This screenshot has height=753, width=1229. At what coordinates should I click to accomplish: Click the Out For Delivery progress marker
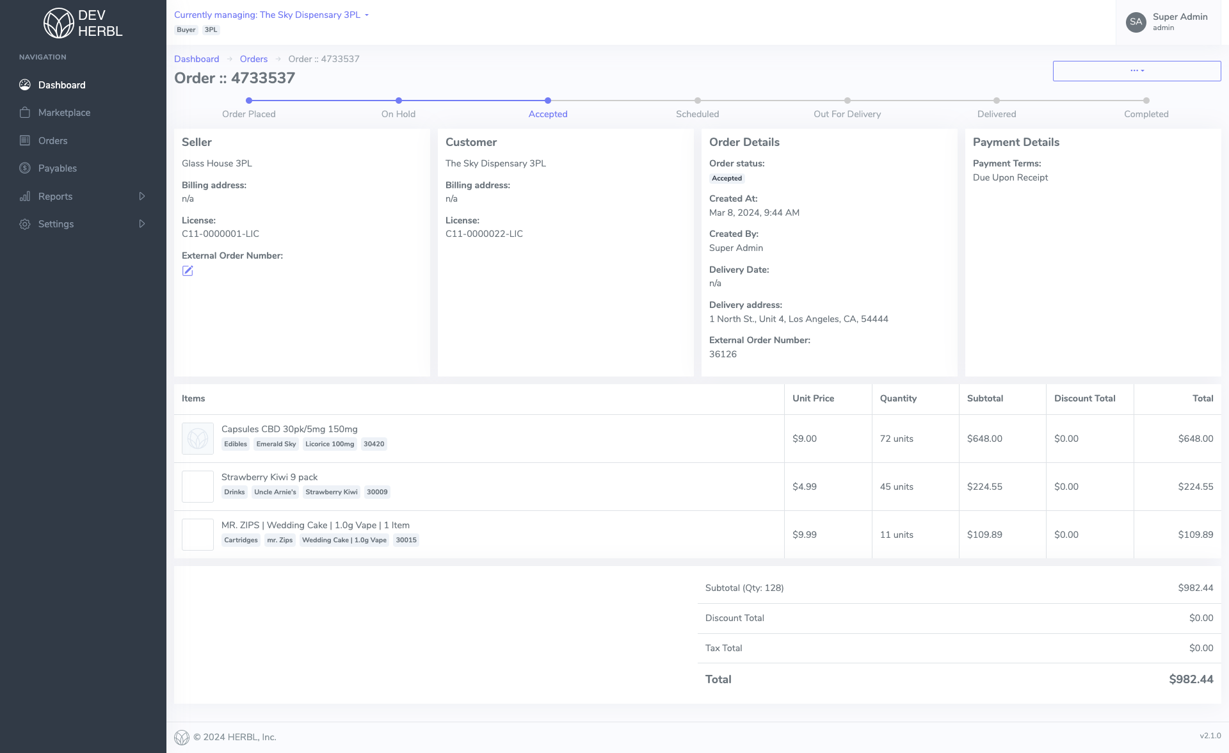point(847,101)
